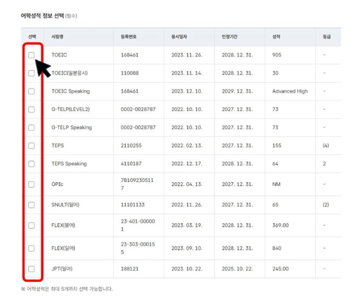The width and height of the screenshot is (360, 299).
Task: Click the 시험명 column header
Action: point(58,37)
